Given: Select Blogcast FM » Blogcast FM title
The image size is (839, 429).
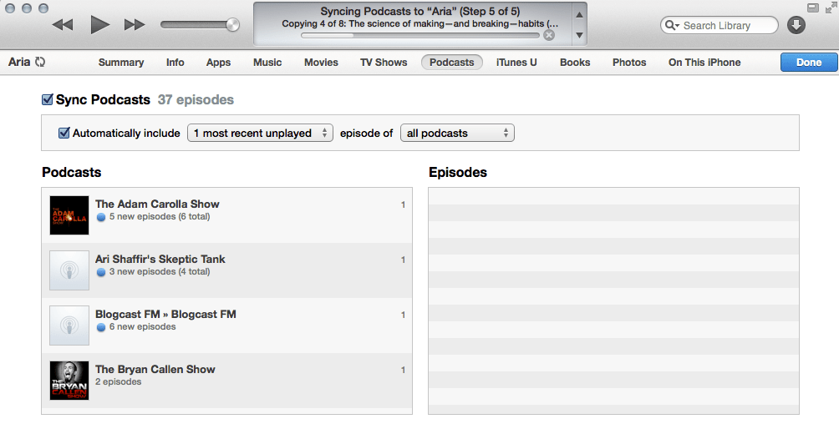Looking at the screenshot, I should point(165,314).
